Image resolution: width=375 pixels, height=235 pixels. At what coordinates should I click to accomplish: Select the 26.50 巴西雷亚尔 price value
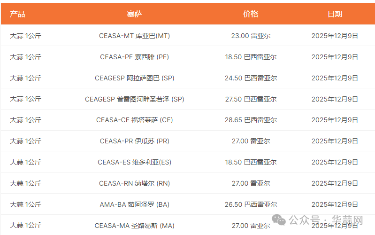pyautogui.click(x=251, y=204)
